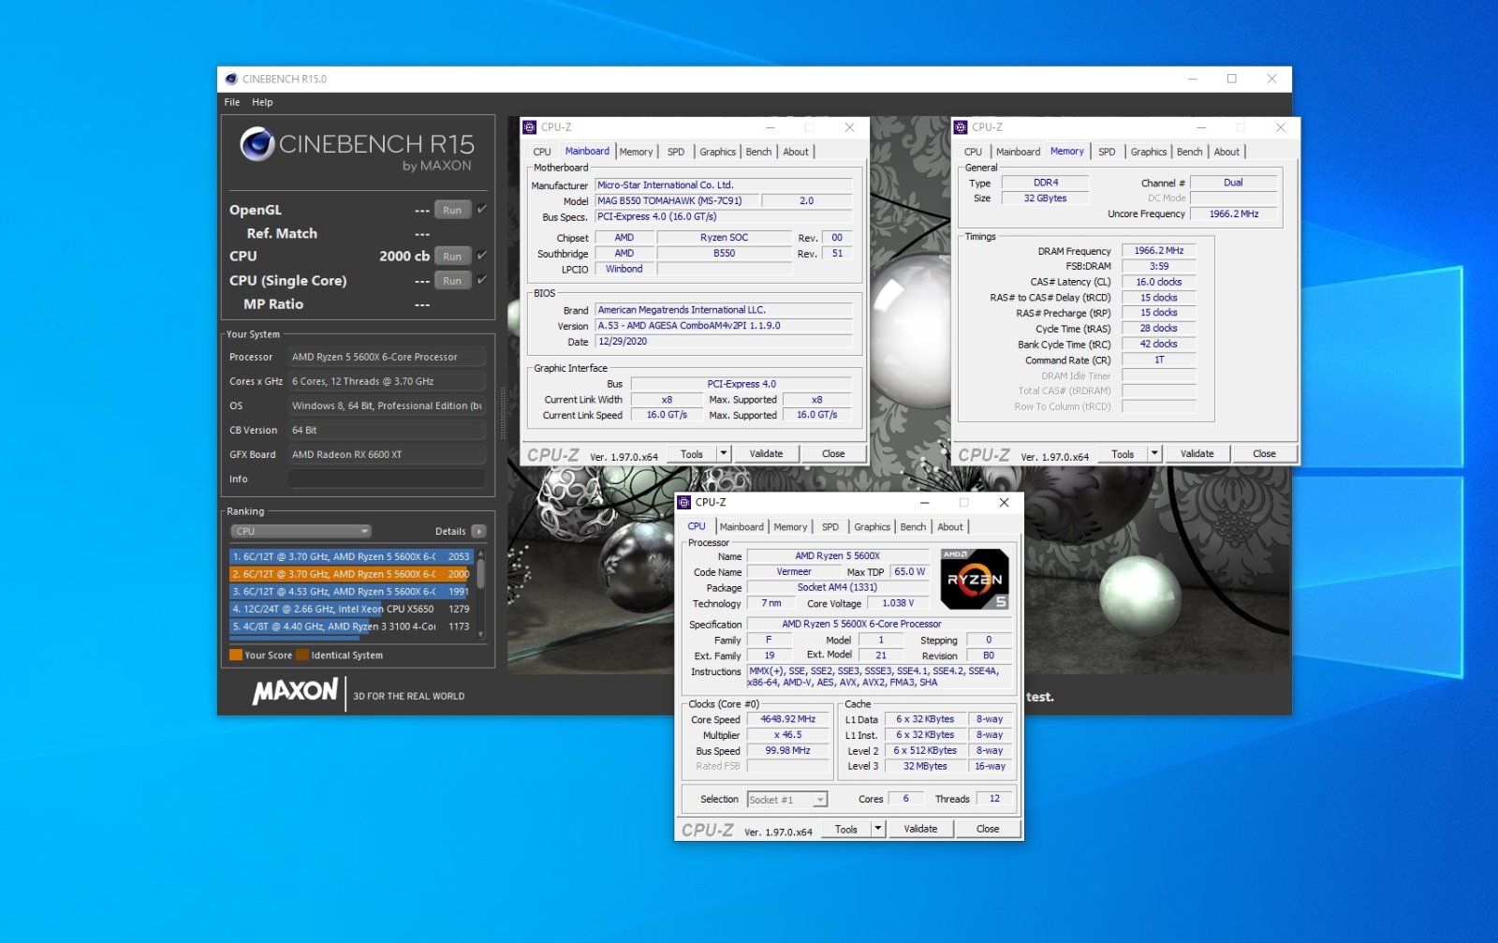1498x943 pixels.
Task: Click Details label in Ranking panel
Action: pos(450,531)
